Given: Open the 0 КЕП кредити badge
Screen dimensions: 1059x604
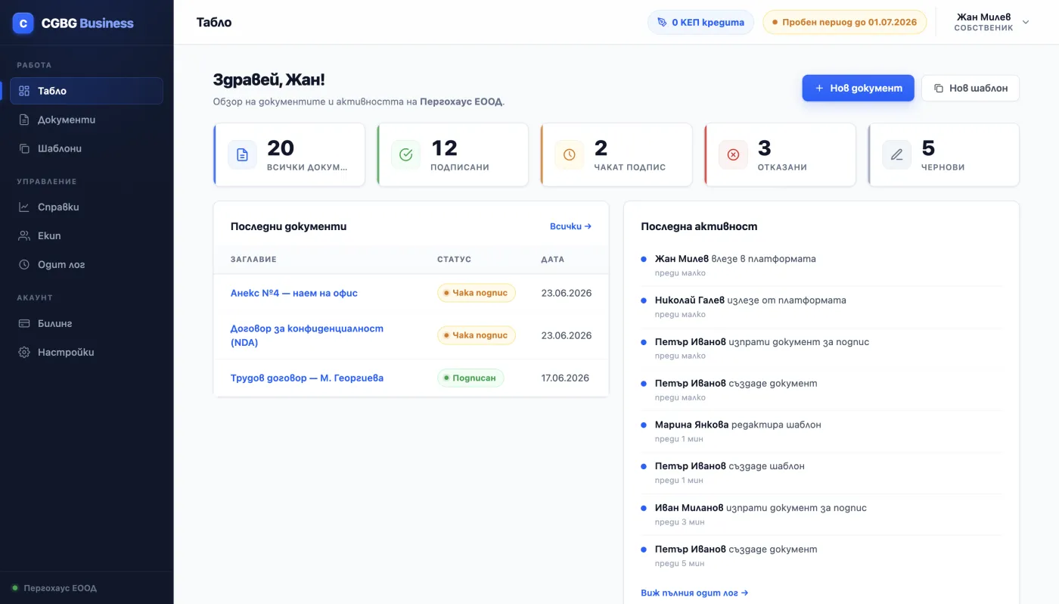Looking at the screenshot, I should point(701,22).
